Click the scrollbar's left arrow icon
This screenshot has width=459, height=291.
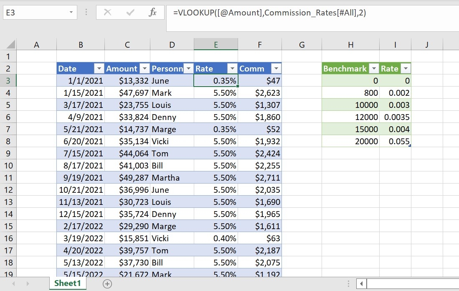(361, 283)
